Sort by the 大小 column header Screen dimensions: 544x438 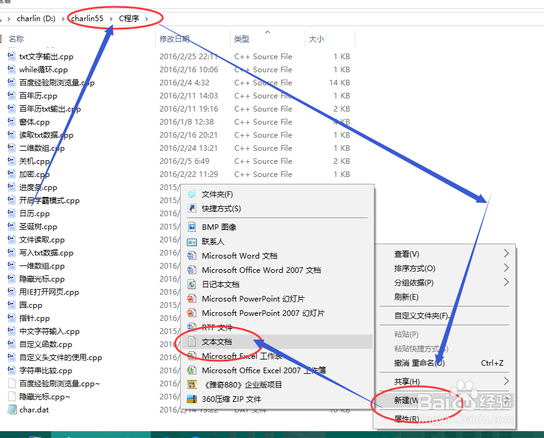[x=317, y=39]
